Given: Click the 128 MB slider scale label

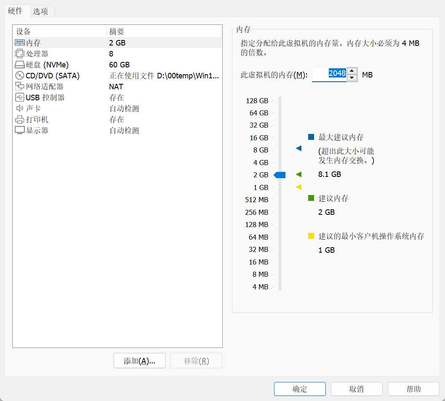Looking at the screenshot, I should 256,225.
